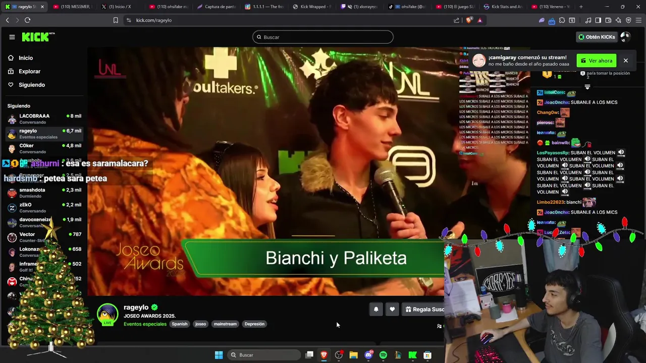Go back with the browser back arrow
This screenshot has width=646, height=363.
[8, 20]
